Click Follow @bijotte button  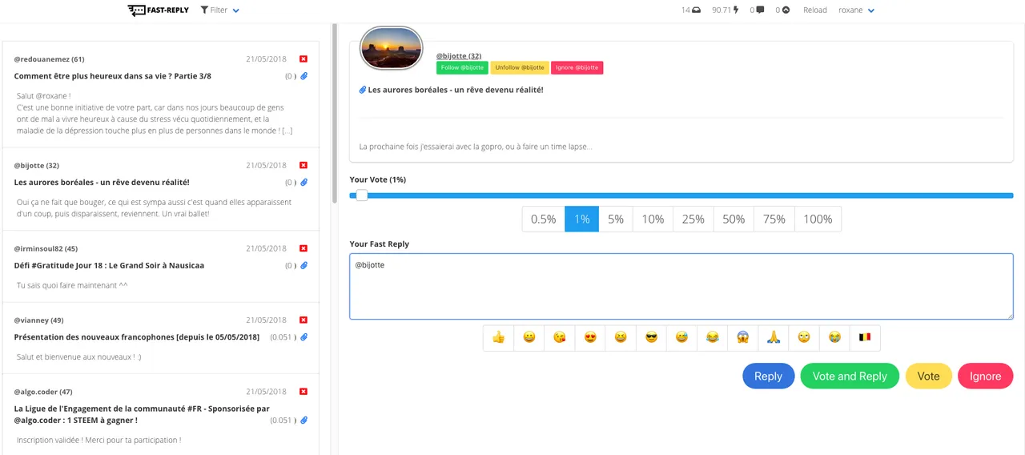[x=462, y=68]
